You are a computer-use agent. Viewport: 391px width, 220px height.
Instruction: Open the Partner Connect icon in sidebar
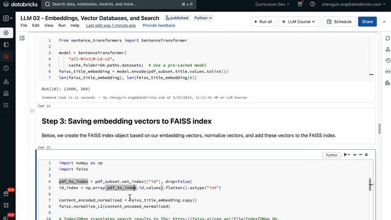(x=6, y=205)
